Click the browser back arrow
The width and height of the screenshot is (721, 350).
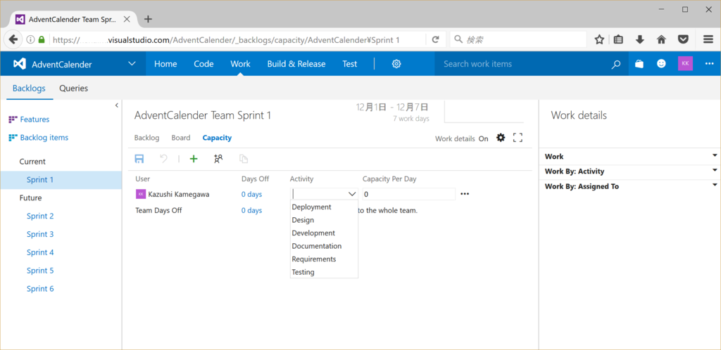coord(13,39)
